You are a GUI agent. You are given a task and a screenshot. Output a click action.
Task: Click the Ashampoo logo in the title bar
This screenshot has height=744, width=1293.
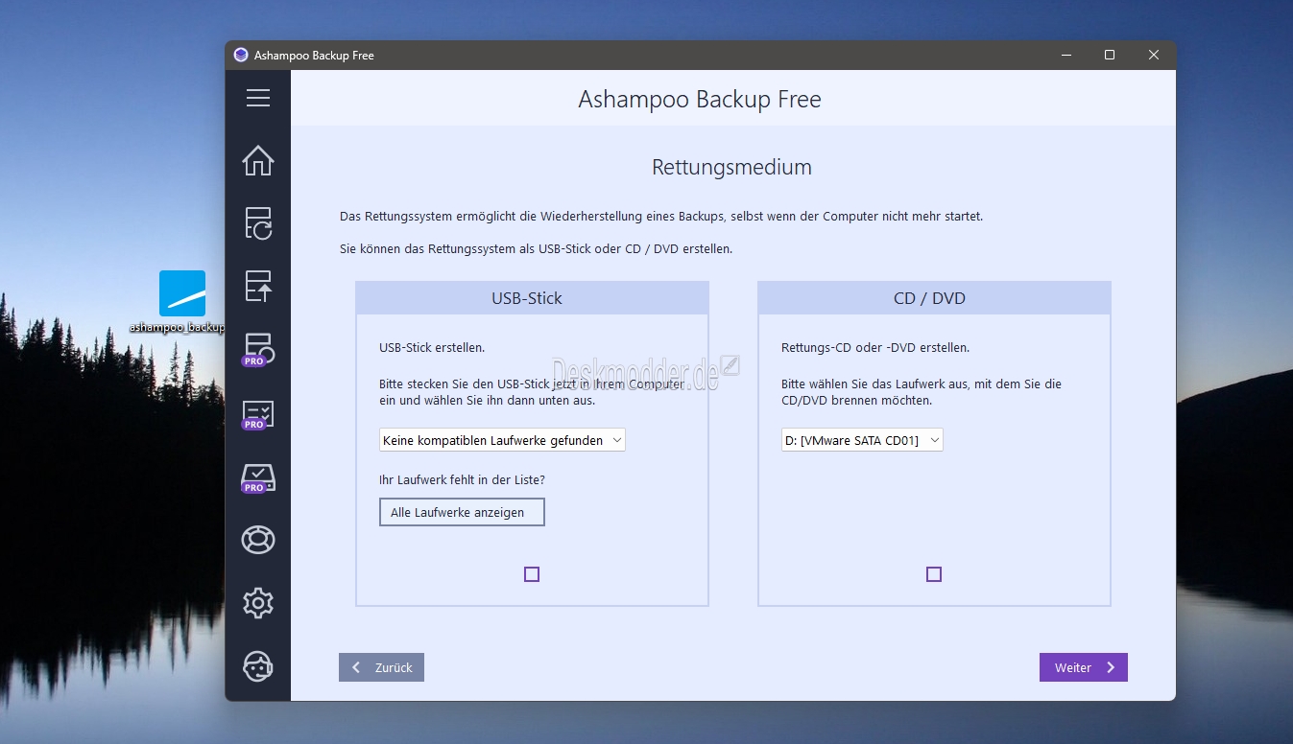tap(241, 55)
